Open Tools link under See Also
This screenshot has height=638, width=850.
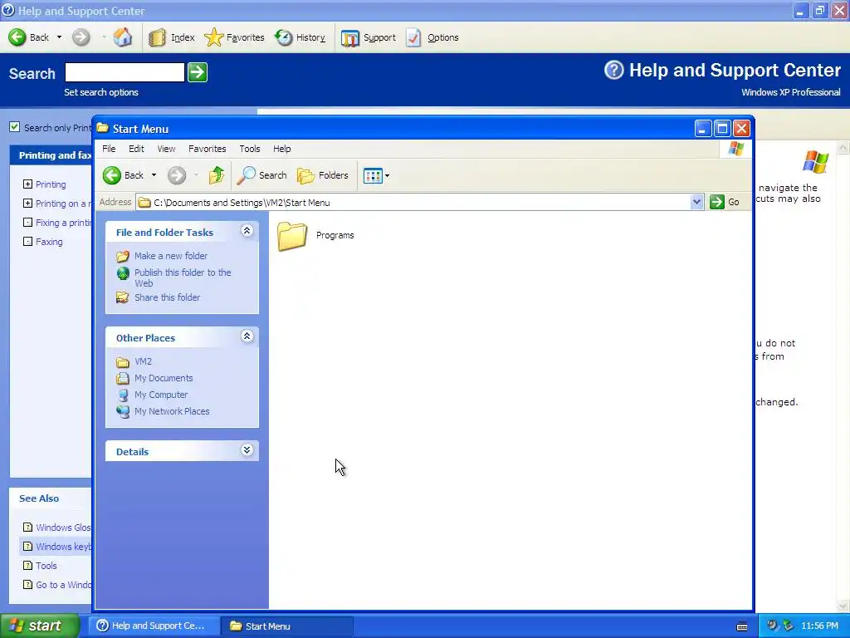(x=46, y=566)
